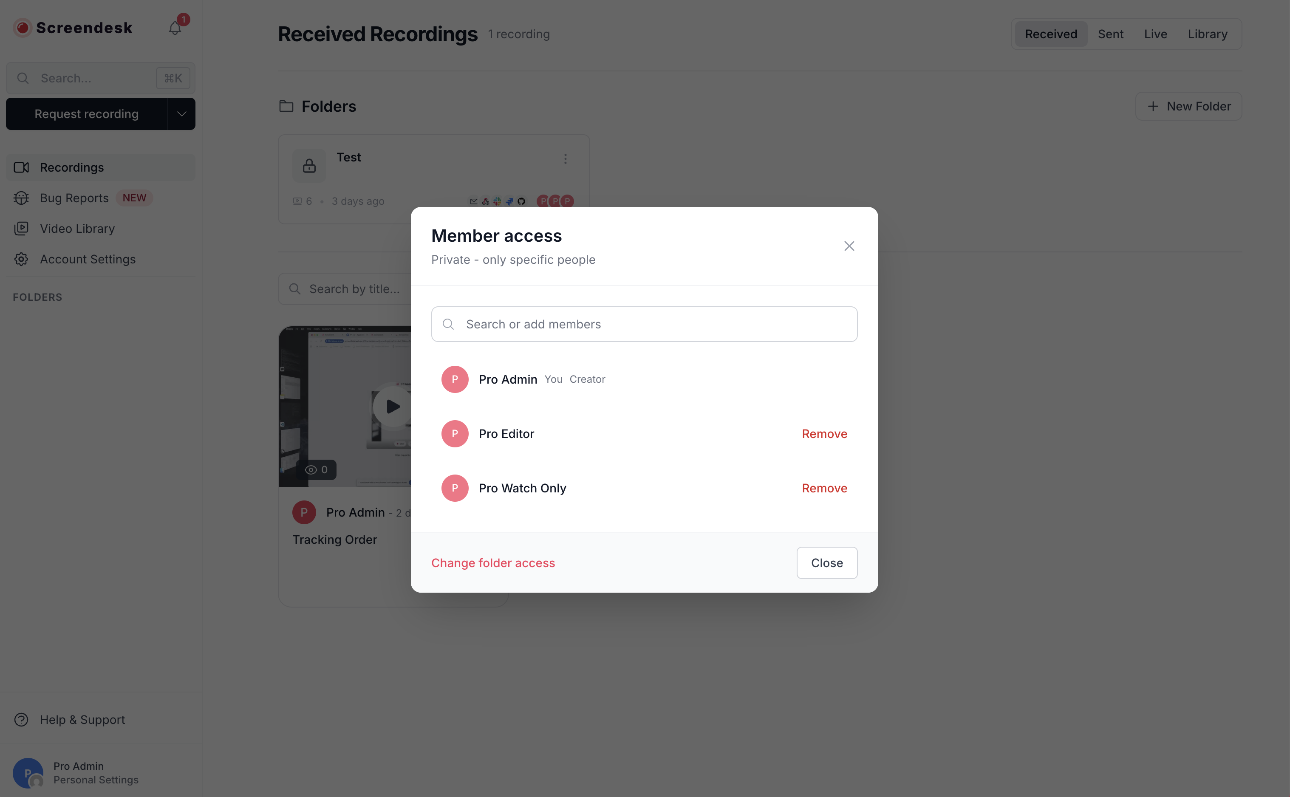Remove Pro Watch Only member
Screen dimensions: 1290x797
[824, 488]
